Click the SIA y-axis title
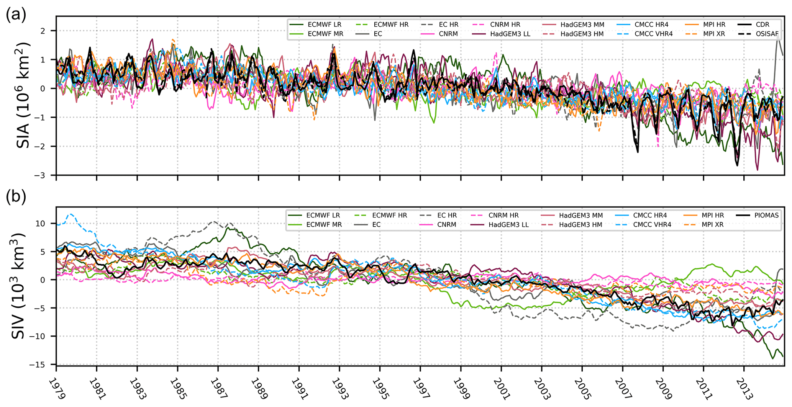This screenshot has width=792, height=407. [x=24, y=95]
